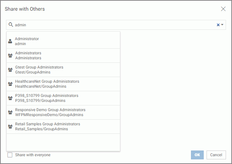Click the HealthcareNet Group Administrators group icon

click(10, 84)
